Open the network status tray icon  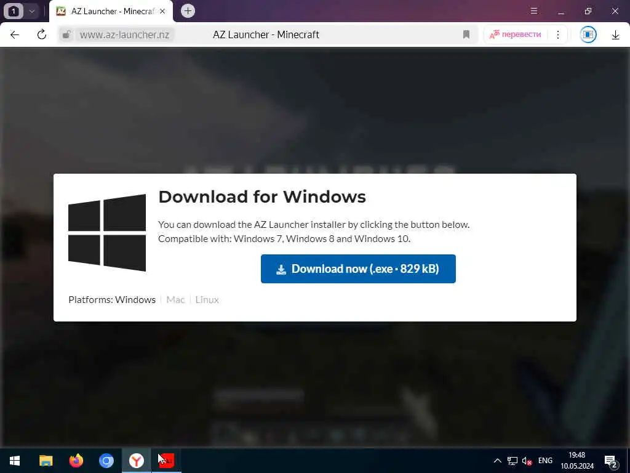point(512,461)
